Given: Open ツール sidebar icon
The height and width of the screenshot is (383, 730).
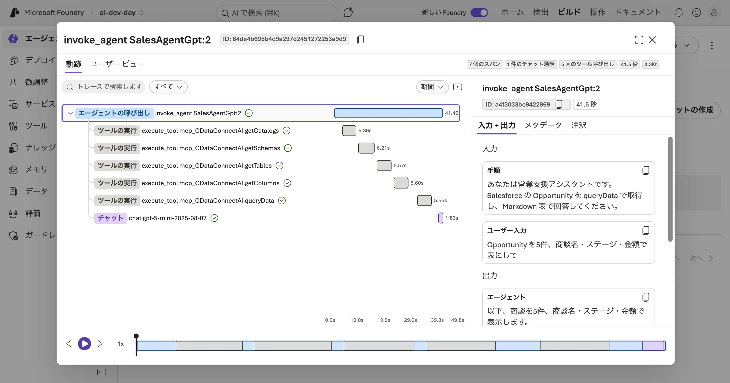Looking at the screenshot, I should coord(13,126).
